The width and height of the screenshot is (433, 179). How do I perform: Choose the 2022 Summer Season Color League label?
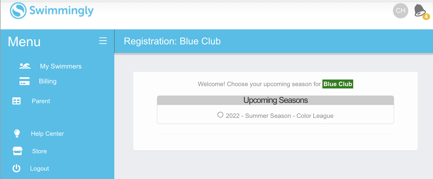(x=279, y=116)
